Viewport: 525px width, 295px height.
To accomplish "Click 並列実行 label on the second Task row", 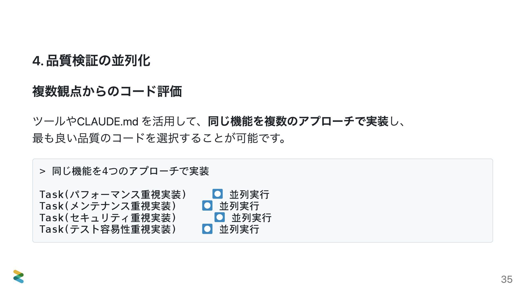I will (x=239, y=206).
